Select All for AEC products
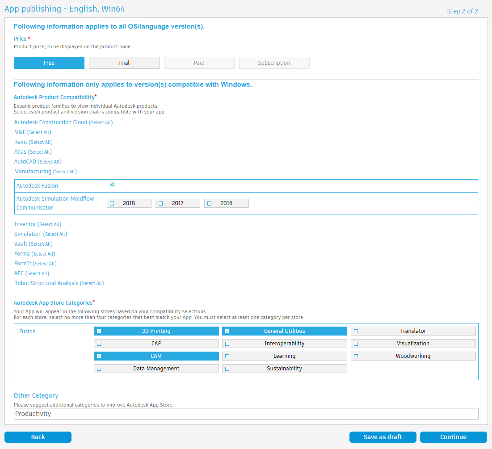This screenshot has height=449, width=492. (38, 273)
